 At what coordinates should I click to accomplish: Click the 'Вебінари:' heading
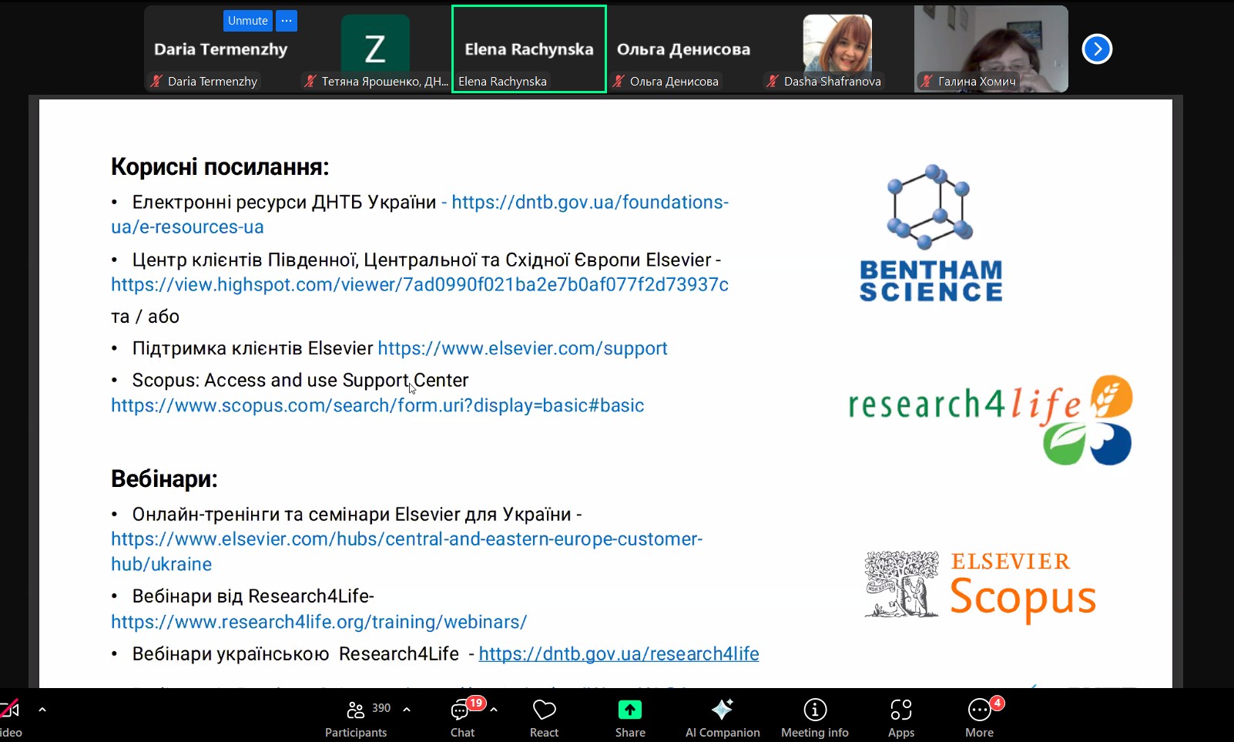[x=164, y=479]
